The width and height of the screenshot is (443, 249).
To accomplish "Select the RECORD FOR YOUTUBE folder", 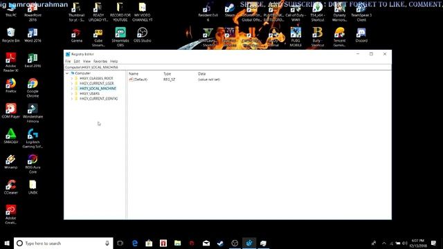I will [120, 12].
